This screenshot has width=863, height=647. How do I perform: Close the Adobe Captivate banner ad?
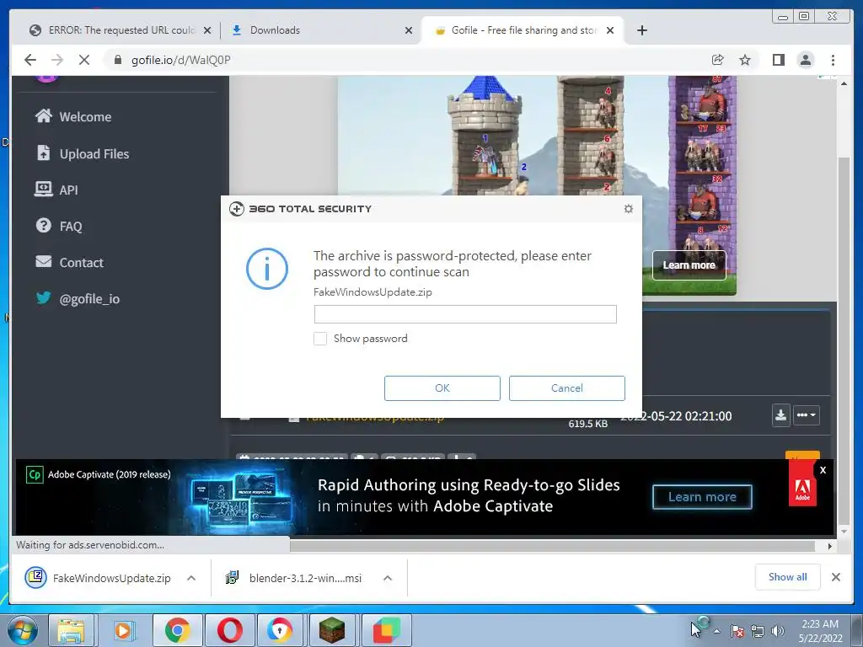[823, 470]
